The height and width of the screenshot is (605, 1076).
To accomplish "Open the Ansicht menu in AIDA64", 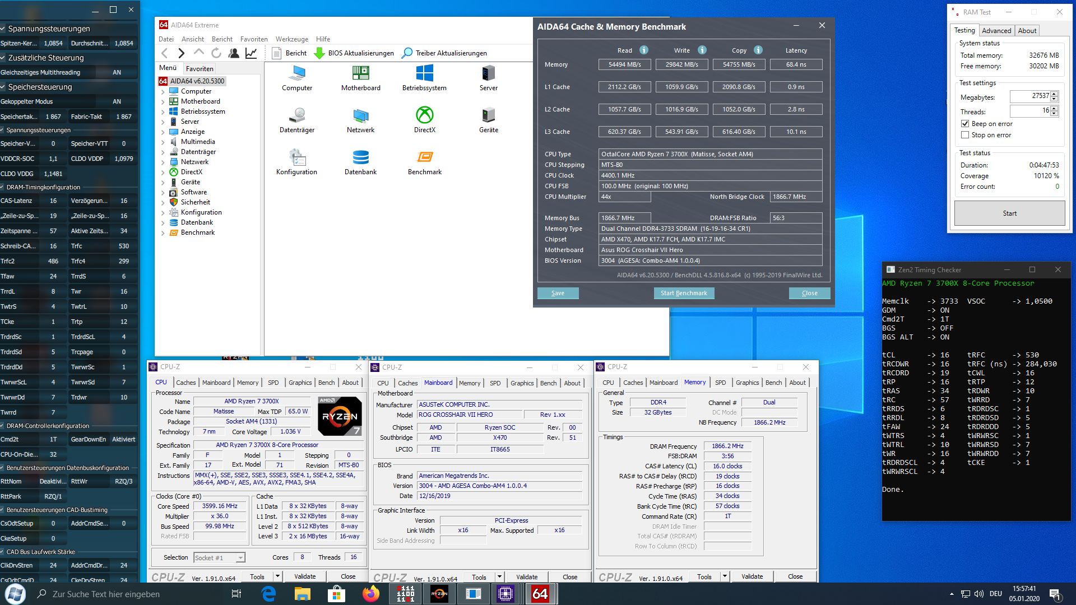I will [x=192, y=39].
